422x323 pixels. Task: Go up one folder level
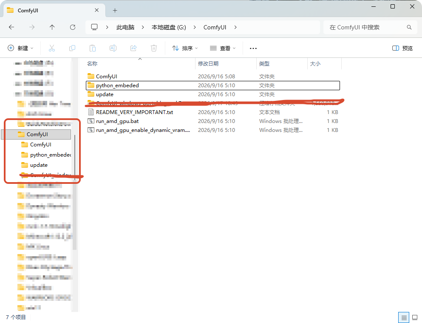(52, 27)
